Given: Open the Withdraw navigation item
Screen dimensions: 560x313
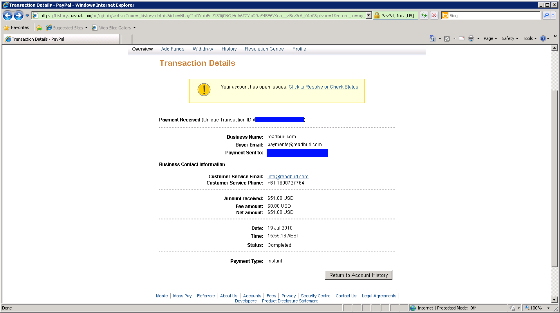Looking at the screenshot, I should click(203, 49).
